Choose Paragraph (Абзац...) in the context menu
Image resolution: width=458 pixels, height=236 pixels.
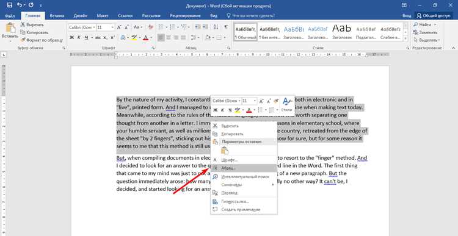(244, 168)
